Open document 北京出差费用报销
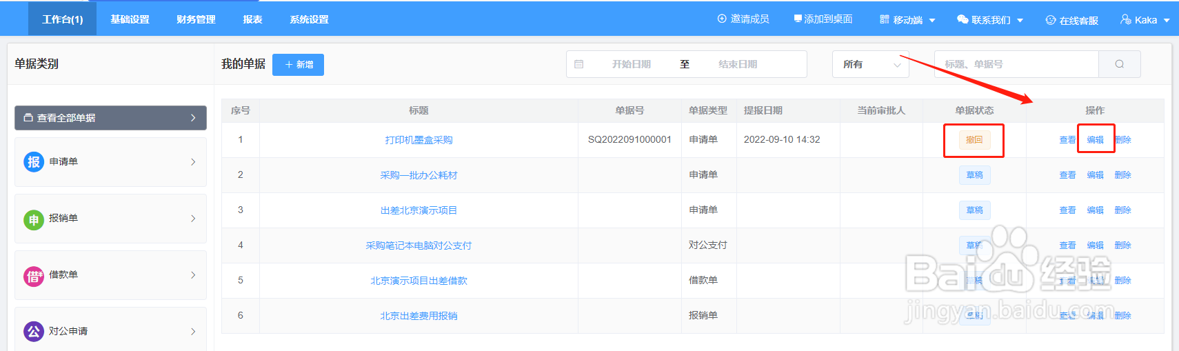Screen dimensions: 1179x351 tap(419, 316)
